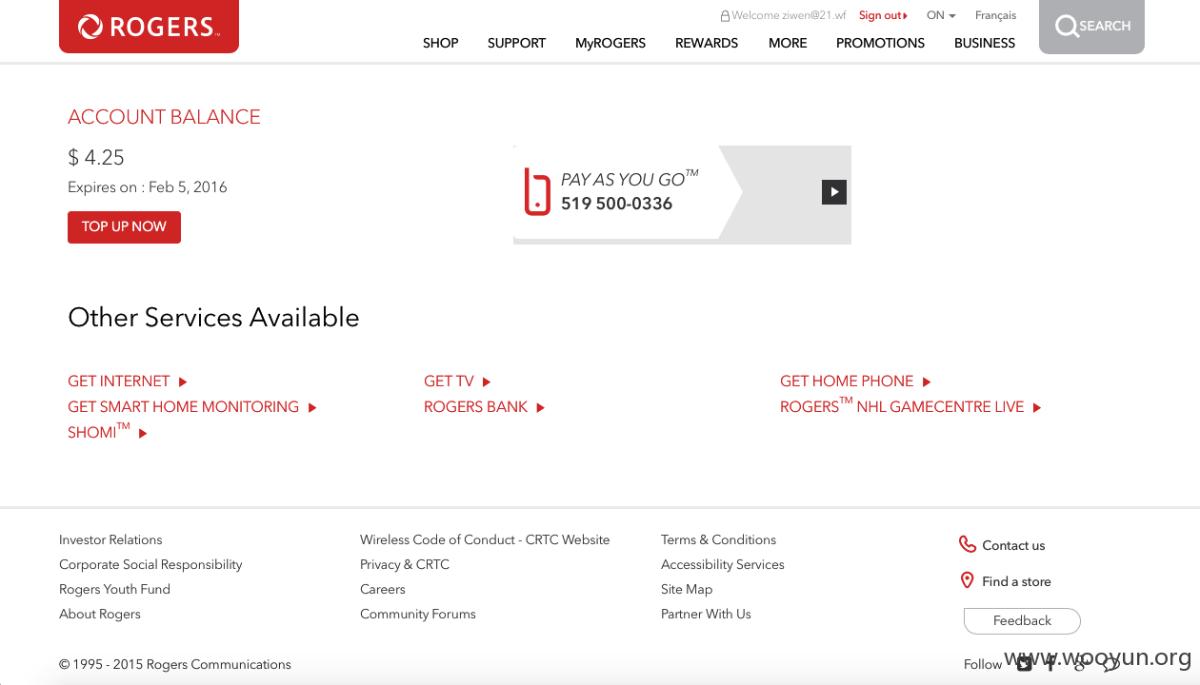Open ROGERS NHL GAMECENTRE LIVE link
1200x685 pixels.
[902, 406]
